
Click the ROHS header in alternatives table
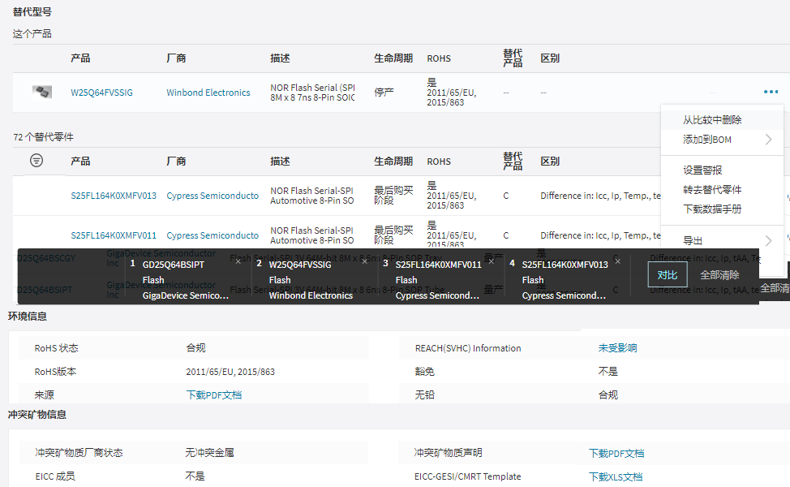coord(439,162)
